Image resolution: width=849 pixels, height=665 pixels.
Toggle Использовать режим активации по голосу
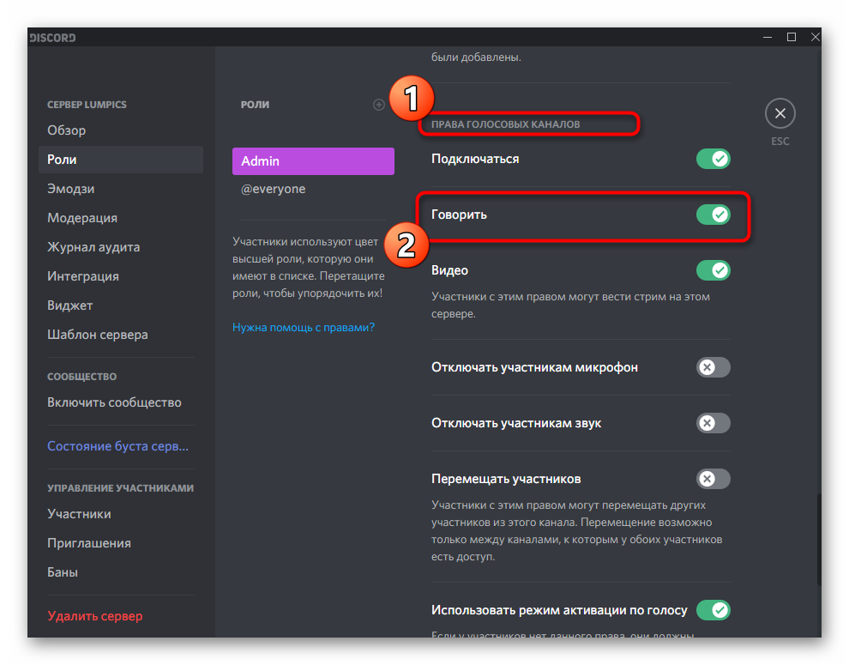(x=713, y=610)
